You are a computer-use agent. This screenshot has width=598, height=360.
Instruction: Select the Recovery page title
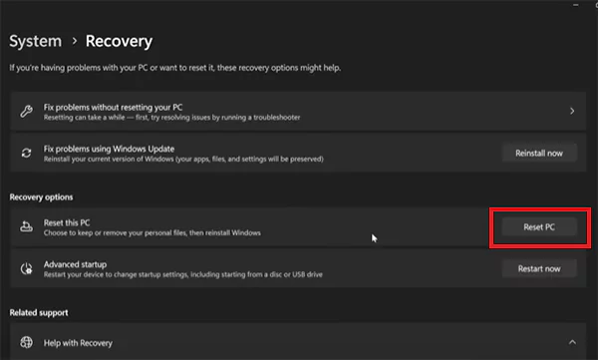click(x=119, y=41)
